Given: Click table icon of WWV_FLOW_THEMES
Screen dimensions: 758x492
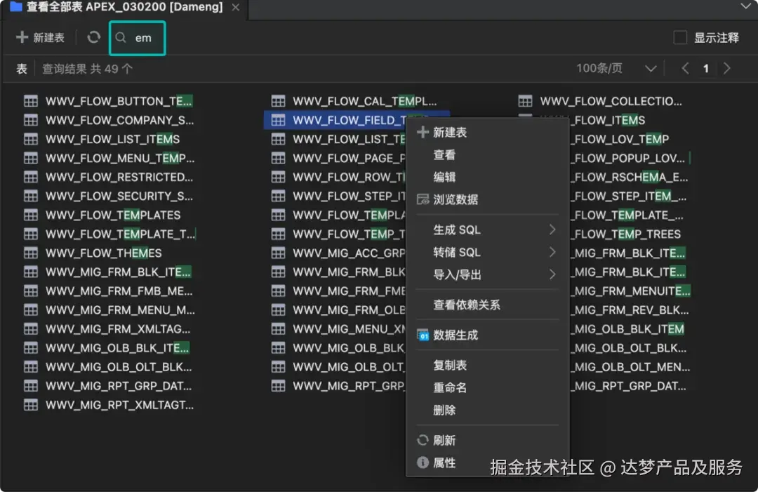Looking at the screenshot, I should 31,253.
